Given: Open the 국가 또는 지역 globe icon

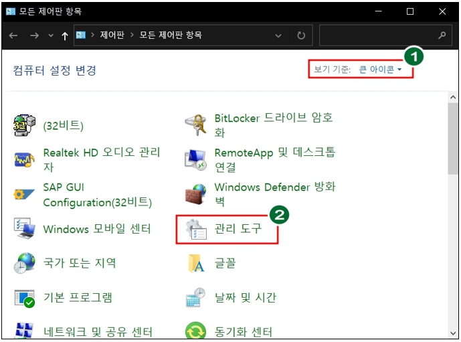Looking at the screenshot, I should 24,263.
